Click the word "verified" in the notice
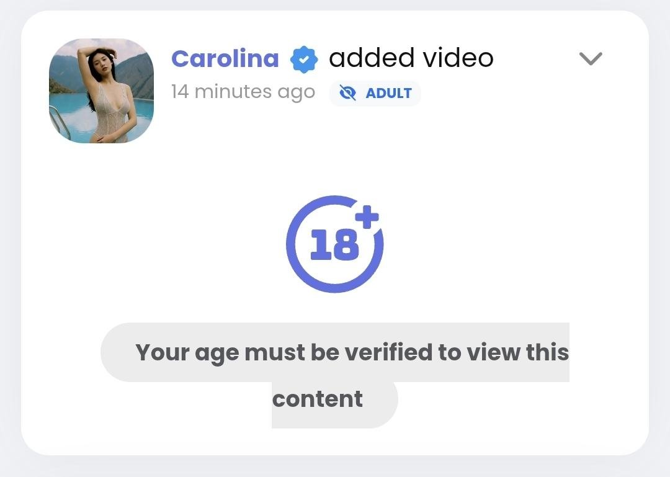This screenshot has height=477, width=670. 388,352
